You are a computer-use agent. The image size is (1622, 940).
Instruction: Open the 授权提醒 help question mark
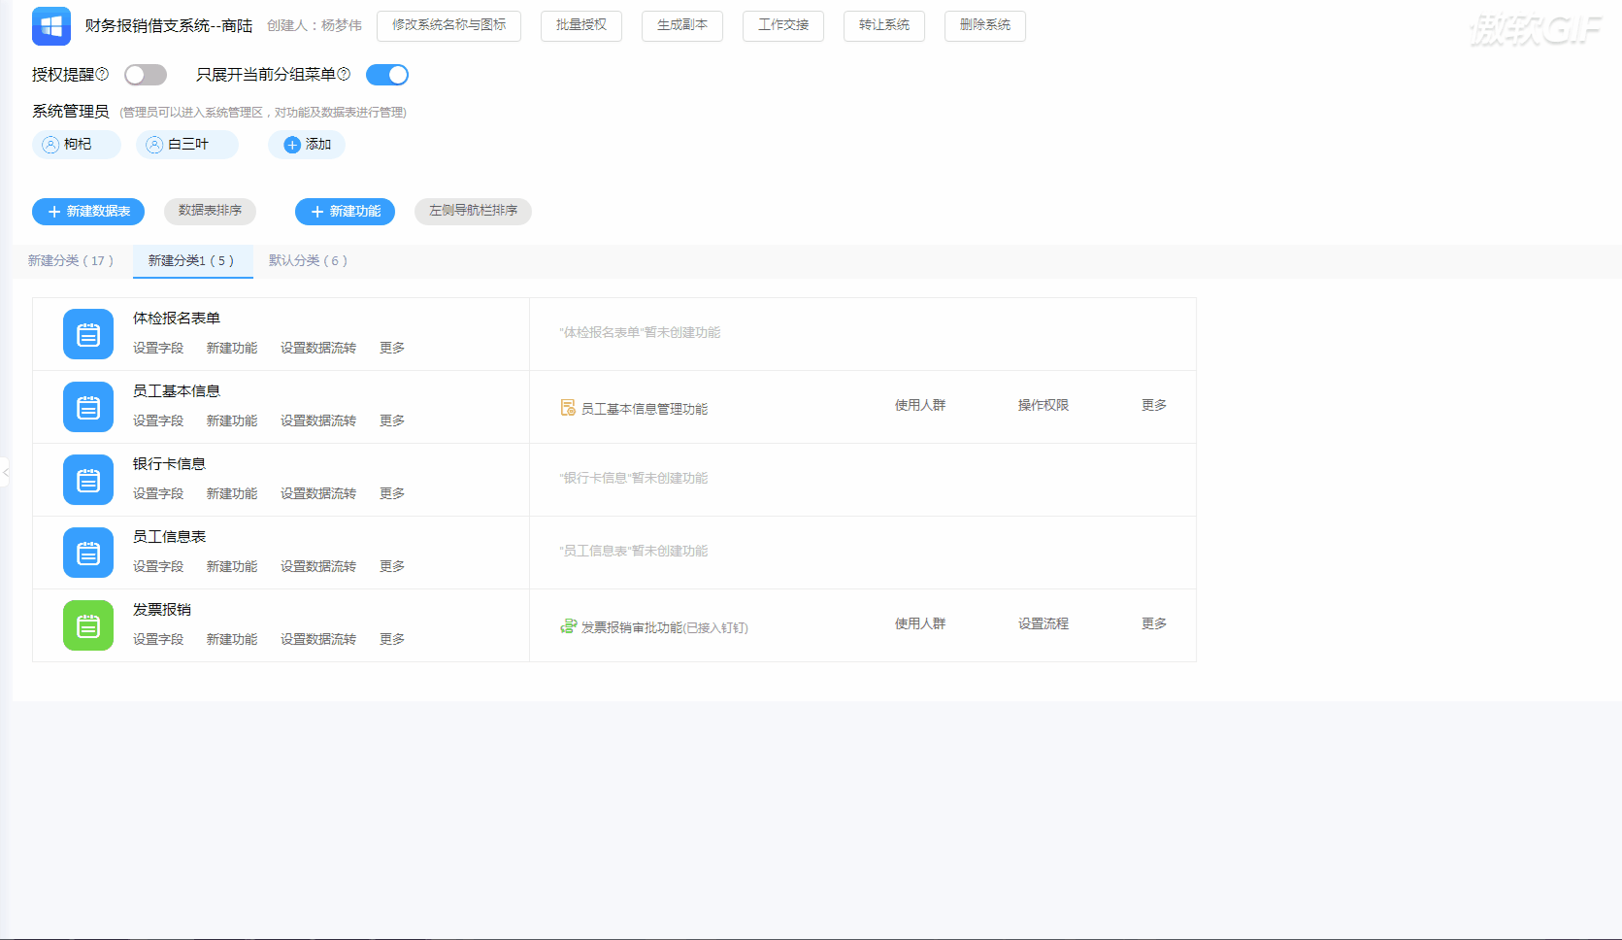click(x=103, y=74)
